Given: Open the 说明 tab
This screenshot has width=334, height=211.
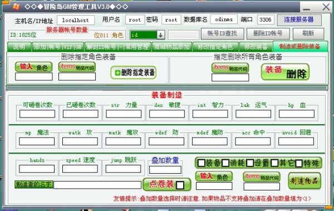Looking at the screenshot, I should [x=19, y=47].
